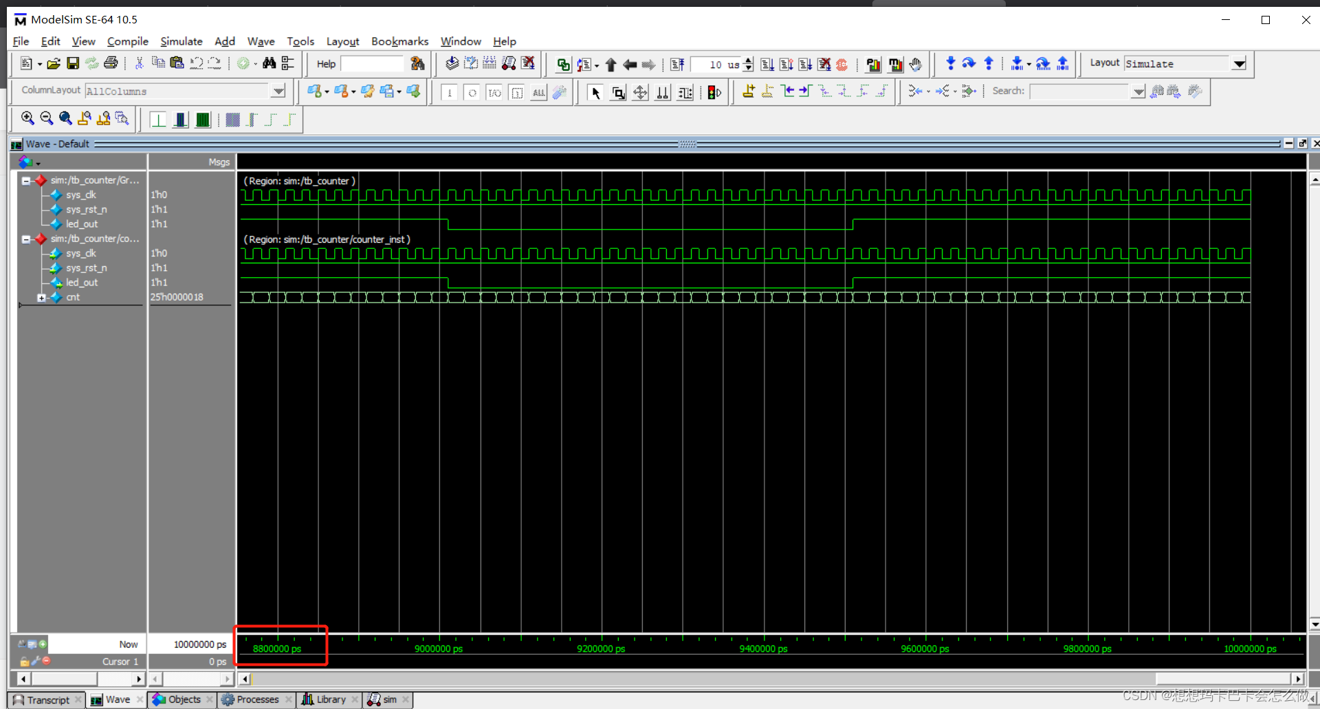Open the New file dropdown arrow
The height and width of the screenshot is (709, 1320).
click(39, 64)
